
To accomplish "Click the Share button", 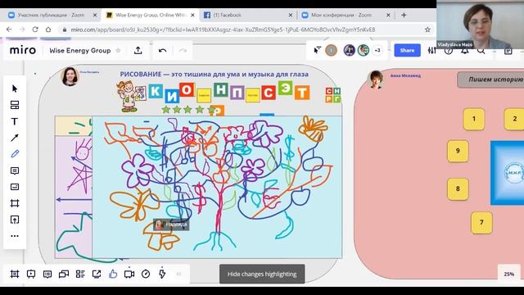I will click(x=407, y=50).
